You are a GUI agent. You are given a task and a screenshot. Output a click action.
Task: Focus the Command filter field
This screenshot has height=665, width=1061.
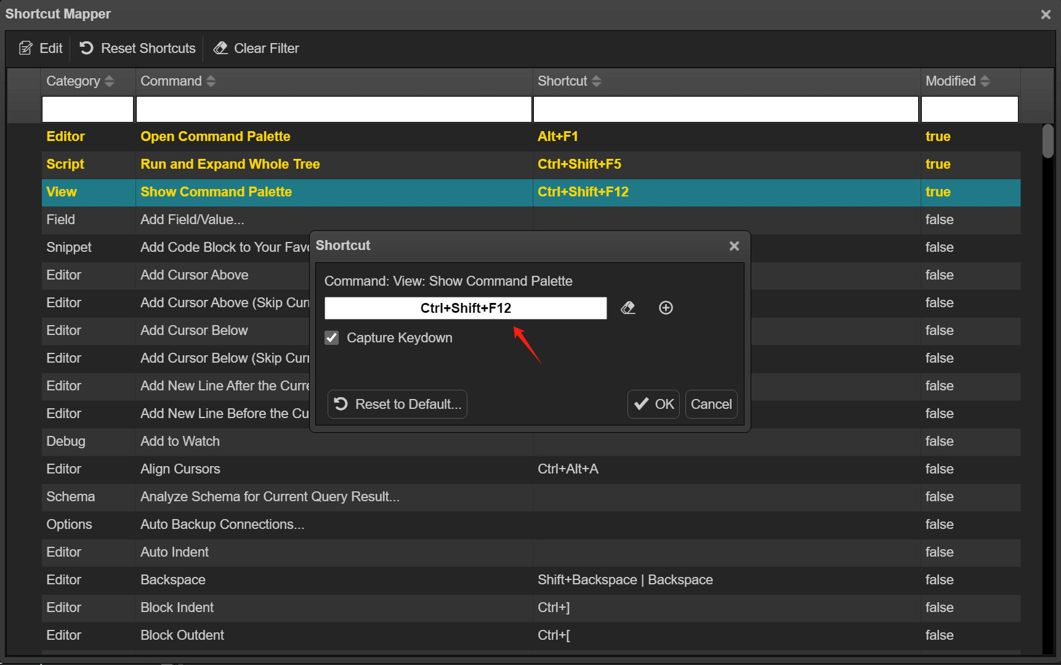click(334, 109)
